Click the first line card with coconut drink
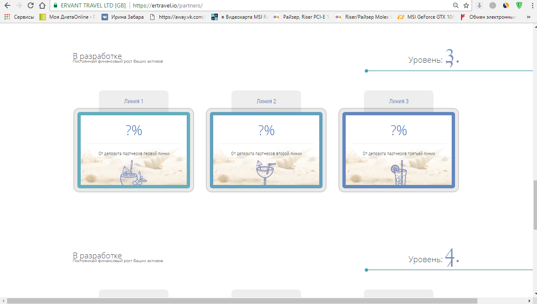Image resolution: width=537 pixels, height=304 pixels. pyautogui.click(x=134, y=150)
